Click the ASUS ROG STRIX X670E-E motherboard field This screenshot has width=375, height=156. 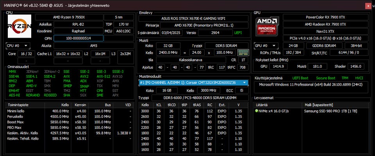pyautogui.click(x=193, y=18)
